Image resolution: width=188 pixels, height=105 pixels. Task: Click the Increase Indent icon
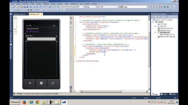coord(31,10)
